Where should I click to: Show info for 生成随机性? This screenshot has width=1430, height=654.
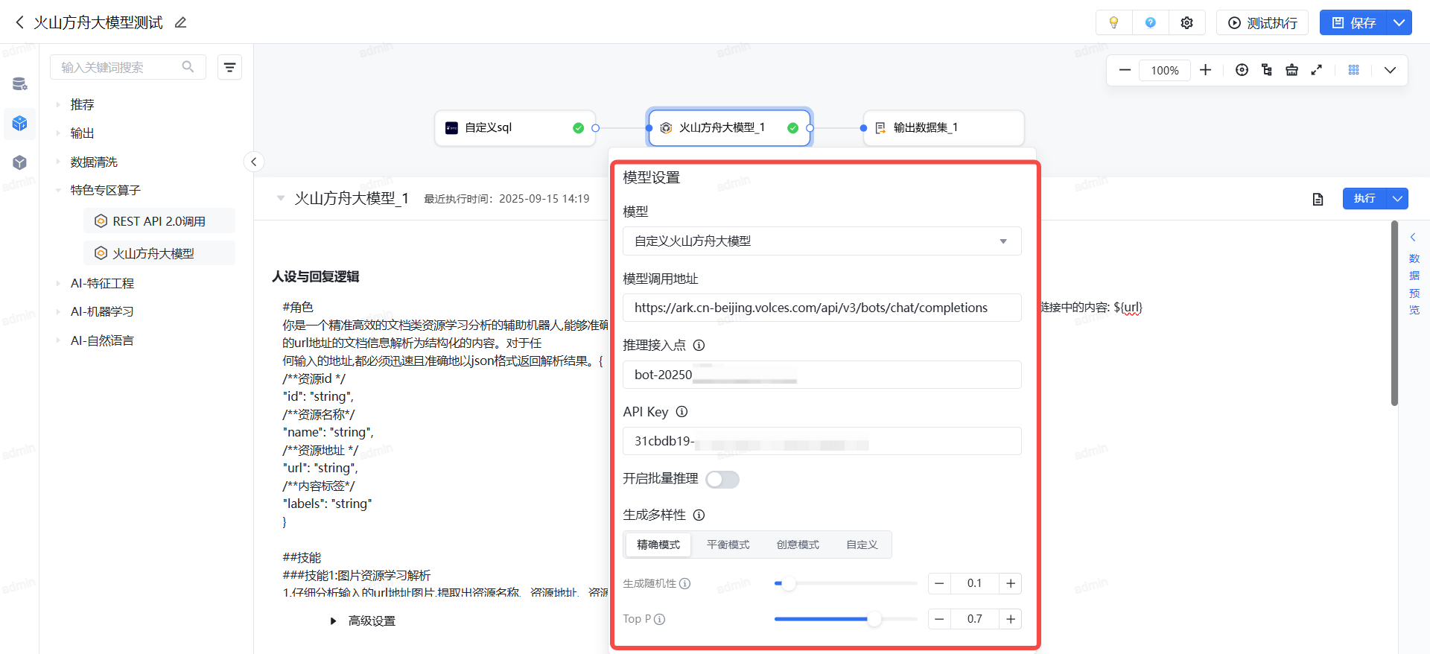pos(685,583)
